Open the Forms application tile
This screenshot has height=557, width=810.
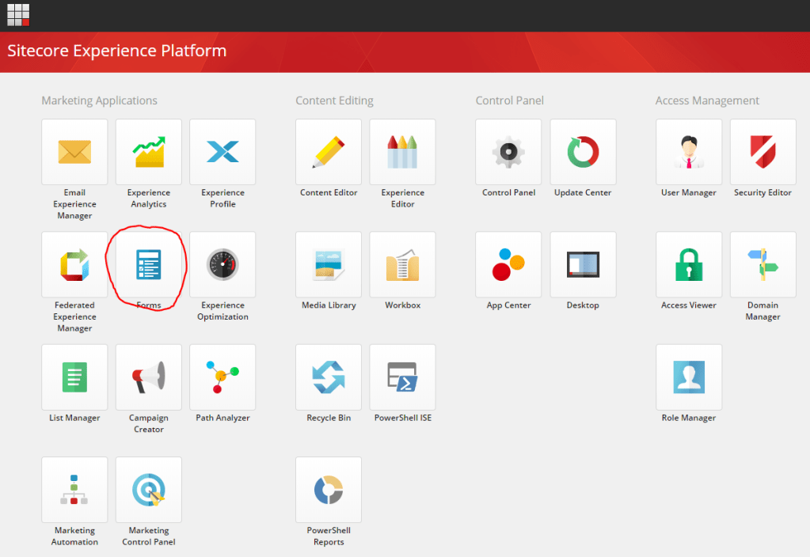coord(149,265)
